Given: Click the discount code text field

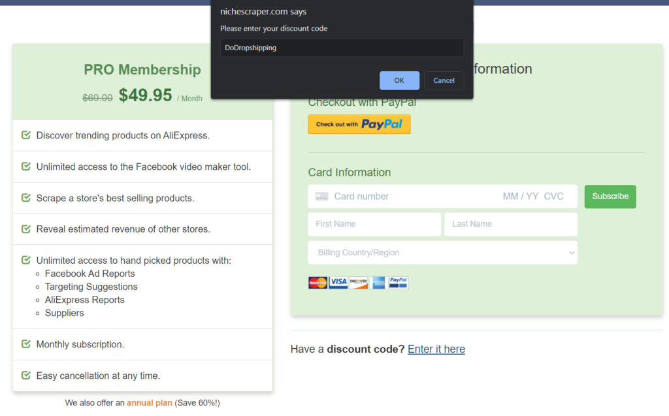Looking at the screenshot, I should 342,48.
